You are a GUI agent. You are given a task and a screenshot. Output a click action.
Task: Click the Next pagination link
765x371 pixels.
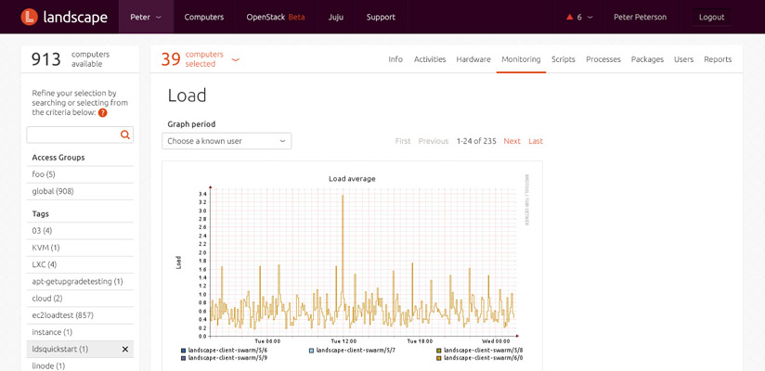coord(512,141)
